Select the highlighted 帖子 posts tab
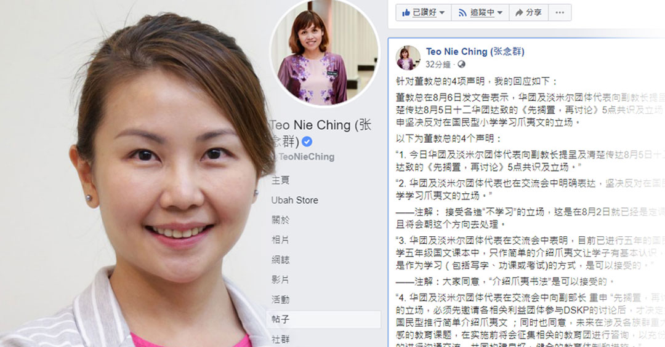This screenshot has height=347, width=665. [x=324, y=319]
